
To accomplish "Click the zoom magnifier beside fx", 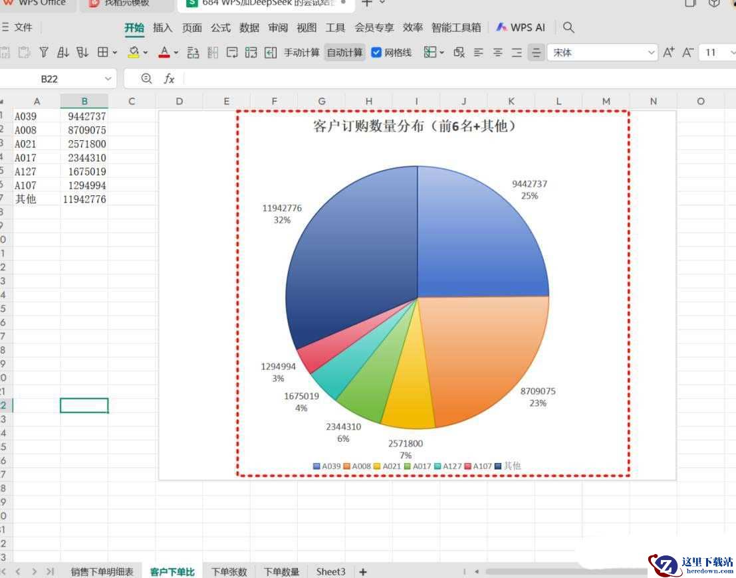I will tap(146, 78).
